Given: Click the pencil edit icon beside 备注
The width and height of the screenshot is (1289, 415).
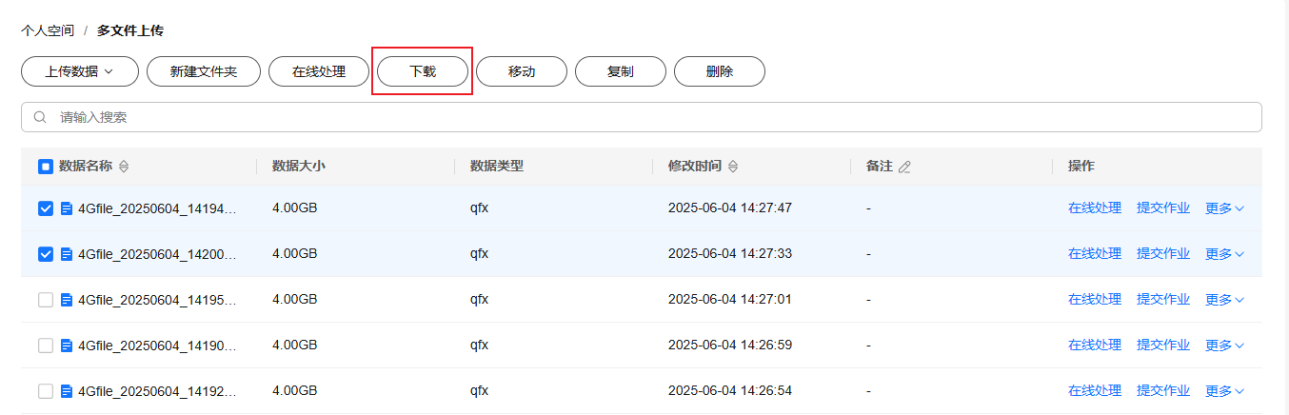Looking at the screenshot, I should [x=904, y=167].
